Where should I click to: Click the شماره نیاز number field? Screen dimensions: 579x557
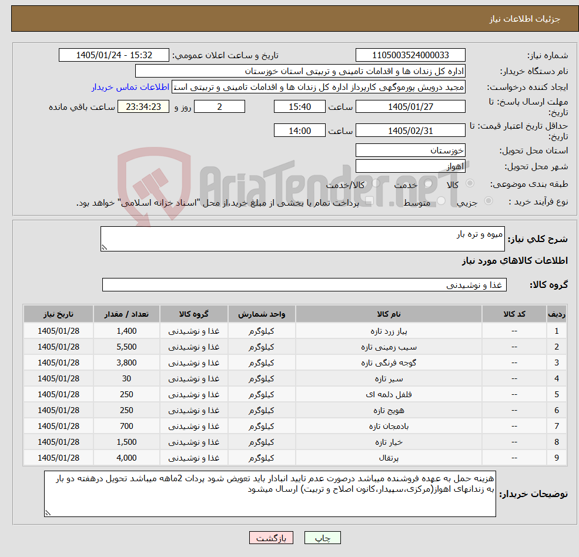click(410, 55)
